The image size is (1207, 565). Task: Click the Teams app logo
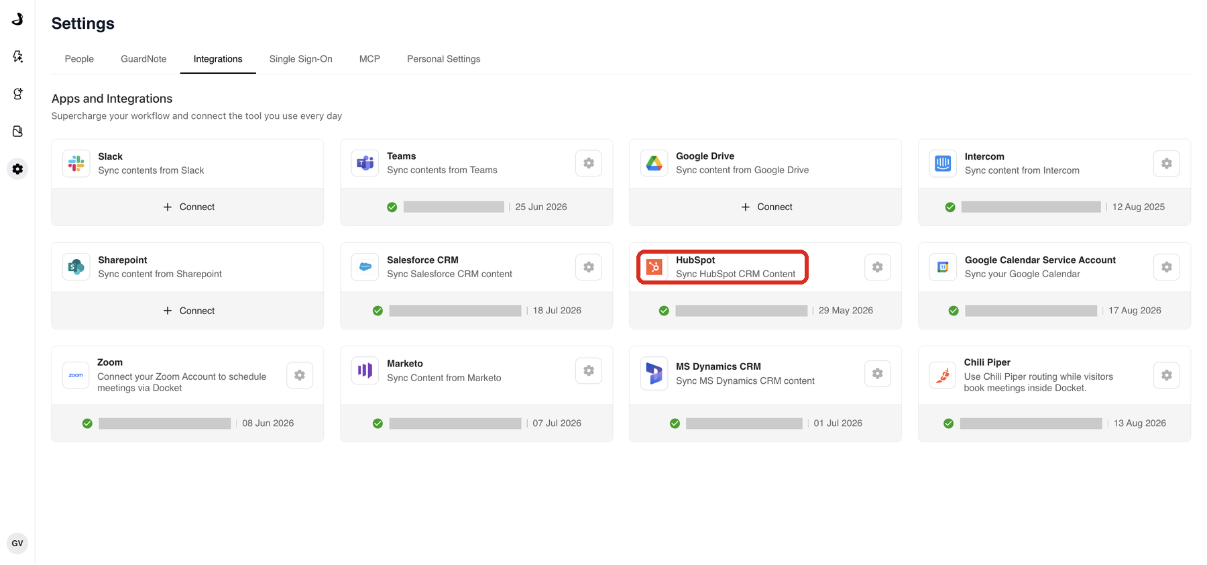365,163
